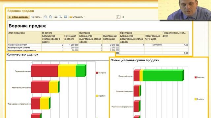Click the brown Воронка продаж form title
This screenshot has height=118, width=211.
(x=20, y=11)
